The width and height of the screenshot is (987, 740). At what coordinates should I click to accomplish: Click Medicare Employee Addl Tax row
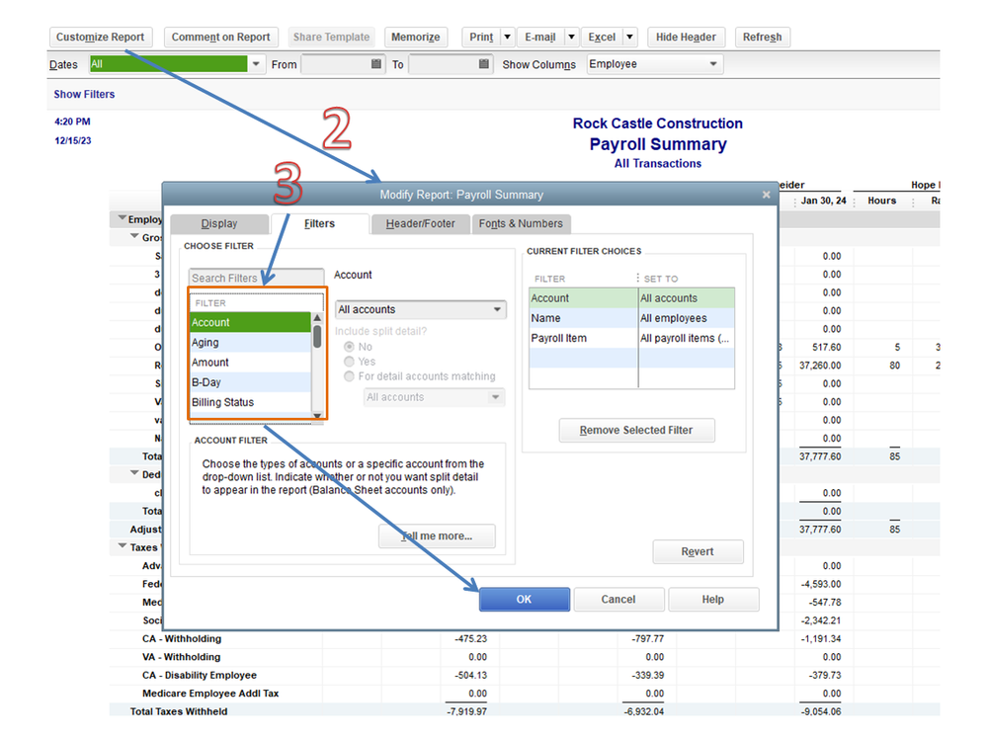click(x=210, y=694)
